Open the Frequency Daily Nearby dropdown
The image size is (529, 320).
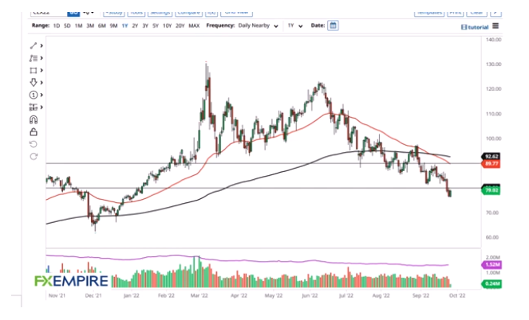click(258, 25)
